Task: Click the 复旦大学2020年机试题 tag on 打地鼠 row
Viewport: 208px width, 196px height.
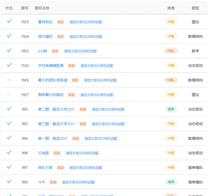Action: coord(82,153)
